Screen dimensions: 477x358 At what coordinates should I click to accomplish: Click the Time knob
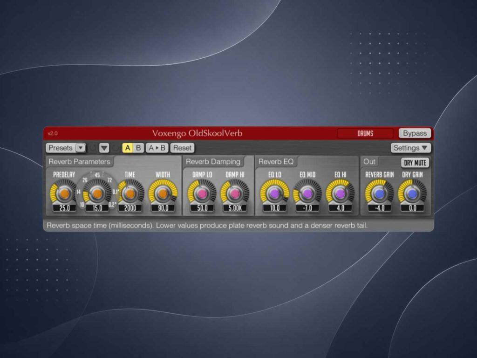coord(130,193)
